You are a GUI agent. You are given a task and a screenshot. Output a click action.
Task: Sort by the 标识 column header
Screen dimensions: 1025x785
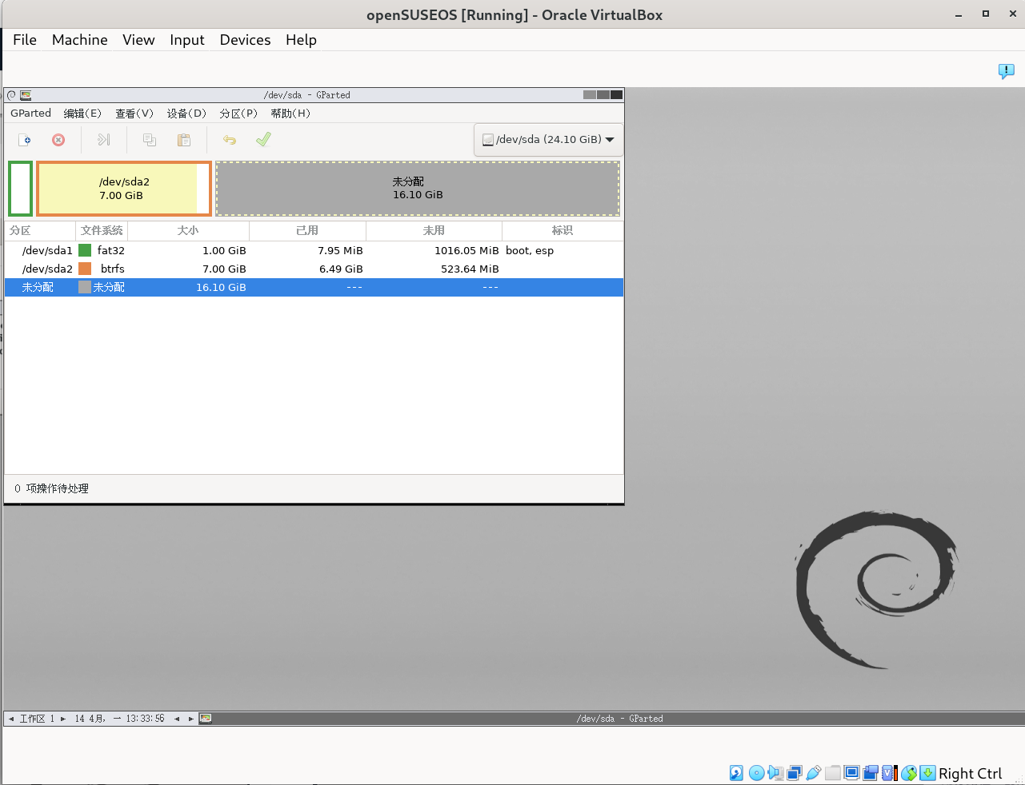[563, 230]
